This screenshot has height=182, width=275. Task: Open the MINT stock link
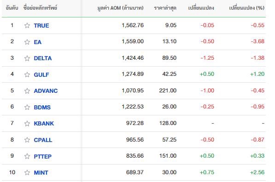point(41,172)
